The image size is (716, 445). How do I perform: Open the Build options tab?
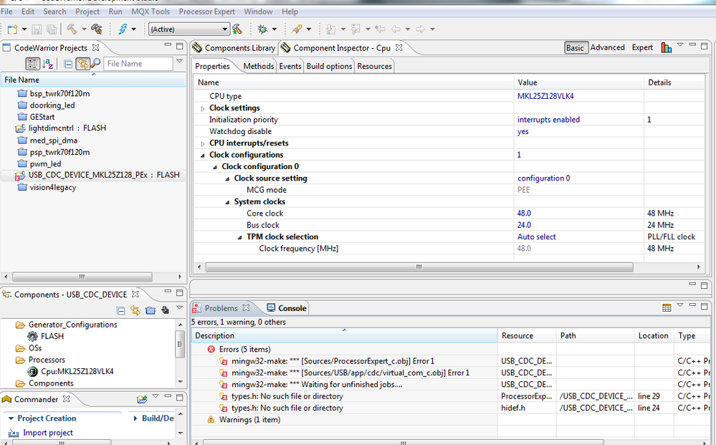[x=329, y=66]
